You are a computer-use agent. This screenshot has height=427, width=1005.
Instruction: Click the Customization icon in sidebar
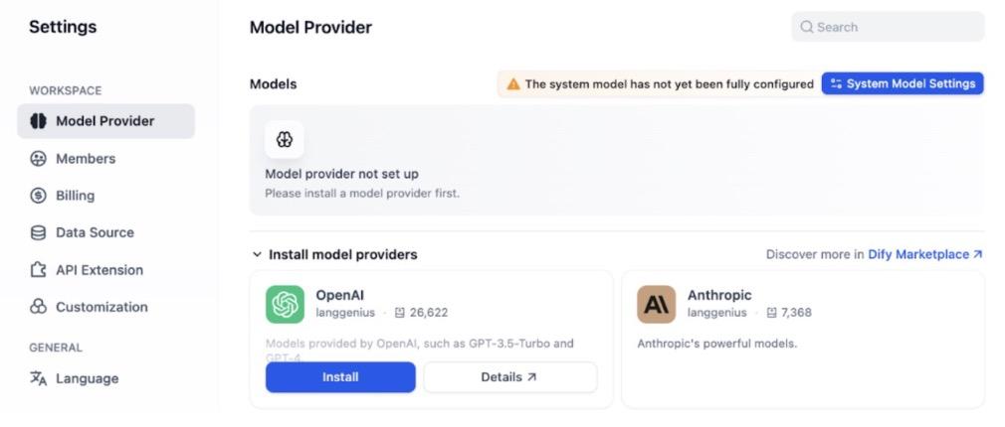pyautogui.click(x=39, y=307)
